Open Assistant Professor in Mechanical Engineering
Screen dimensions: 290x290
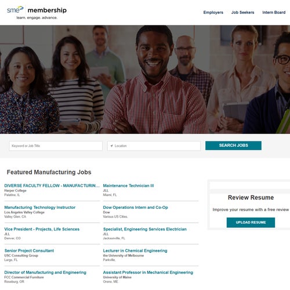click(x=148, y=273)
